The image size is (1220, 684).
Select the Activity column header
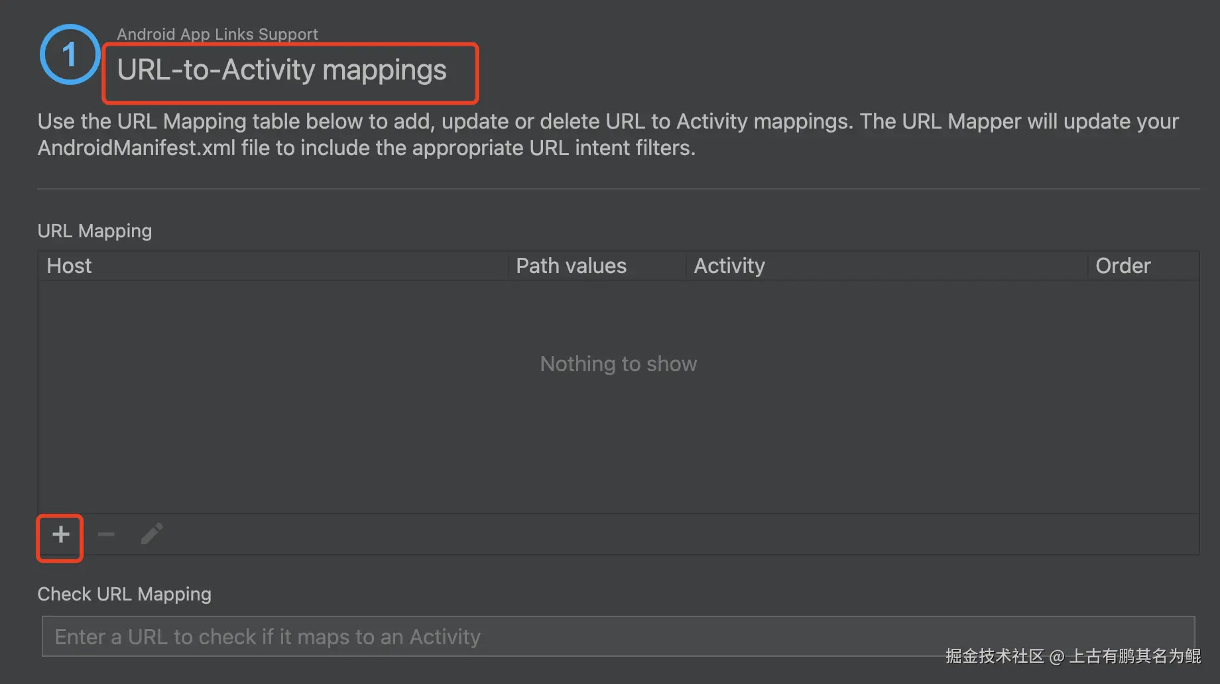(729, 266)
